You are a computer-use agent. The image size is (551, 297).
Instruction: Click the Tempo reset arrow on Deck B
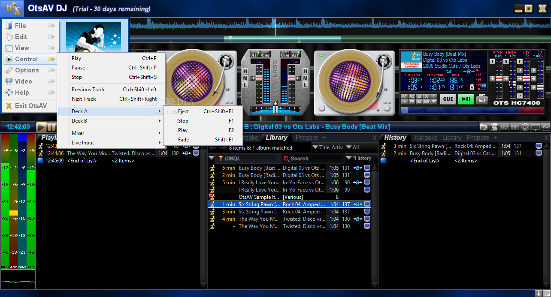click(x=506, y=79)
